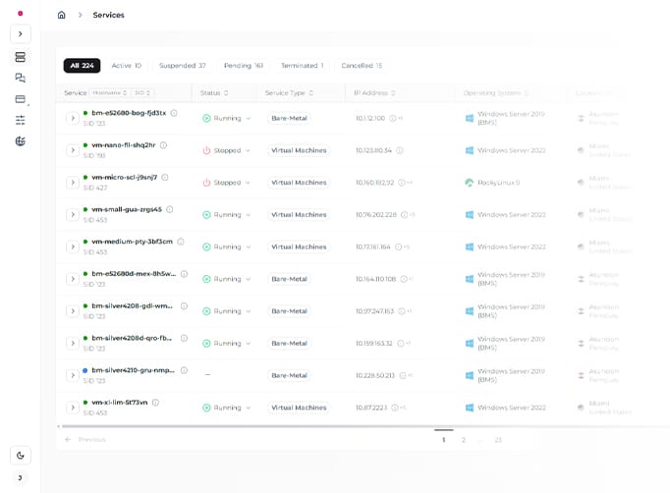Select the Pending 161 tab
The width and height of the screenshot is (670, 493).
click(244, 66)
